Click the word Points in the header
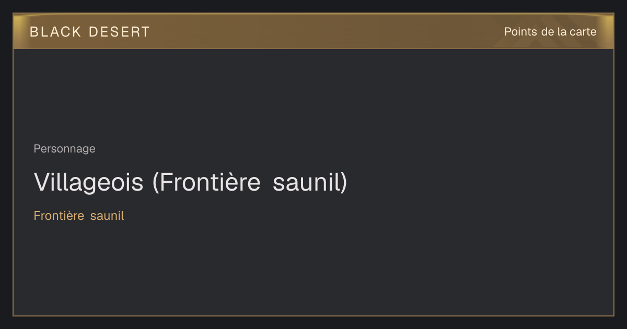Viewport: 627px width, 329px height. [x=520, y=32]
